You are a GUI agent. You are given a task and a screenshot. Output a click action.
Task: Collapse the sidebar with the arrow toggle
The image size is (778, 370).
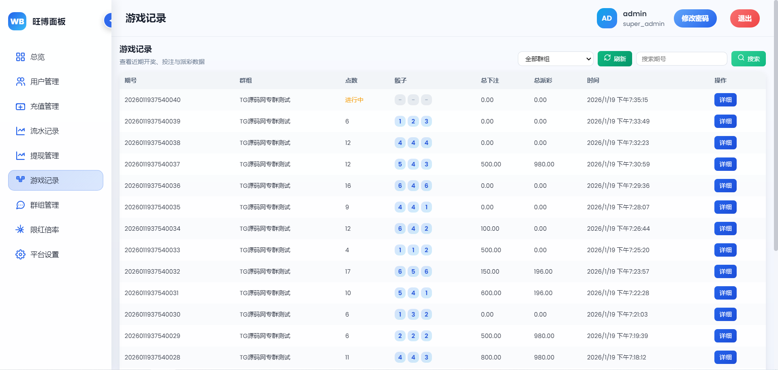[x=109, y=20]
